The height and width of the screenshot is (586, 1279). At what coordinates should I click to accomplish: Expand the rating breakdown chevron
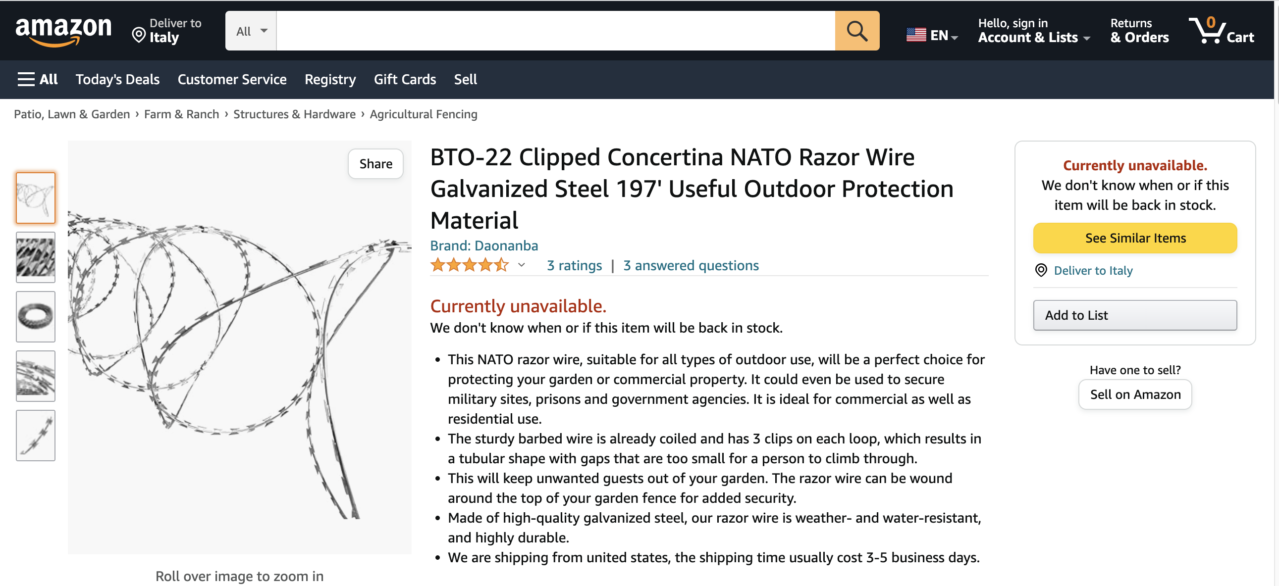pyautogui.click(x=521, y=265)
